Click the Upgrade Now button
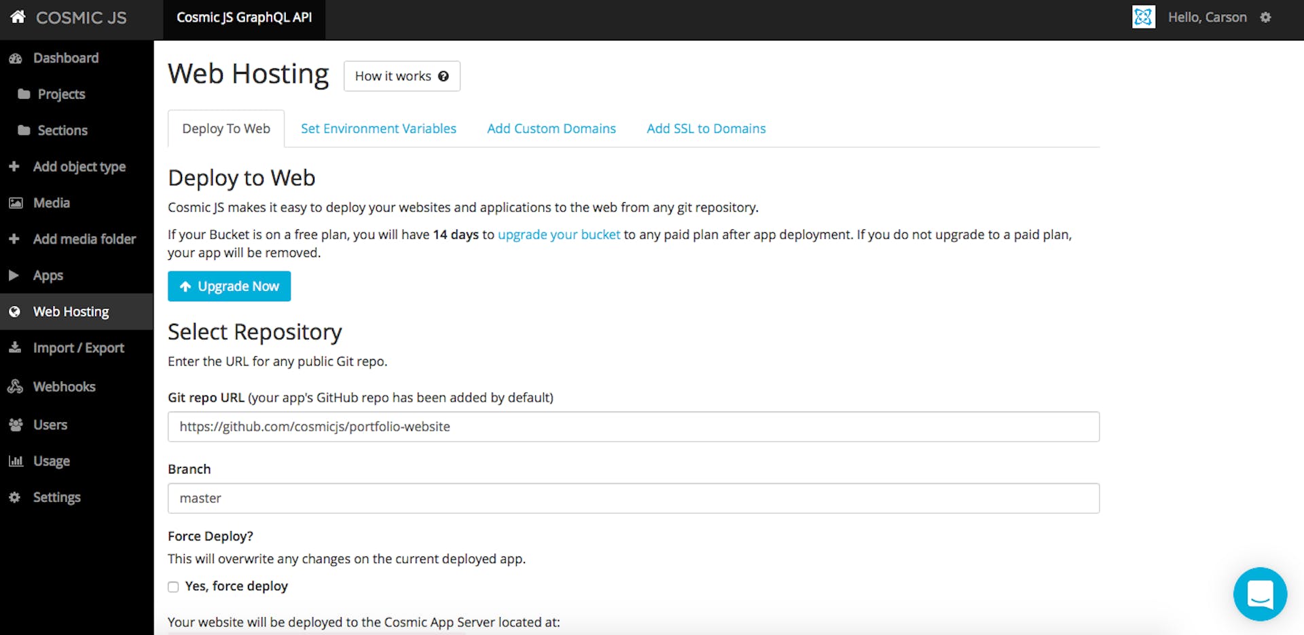1304x635 pixels. coord(229,286)
